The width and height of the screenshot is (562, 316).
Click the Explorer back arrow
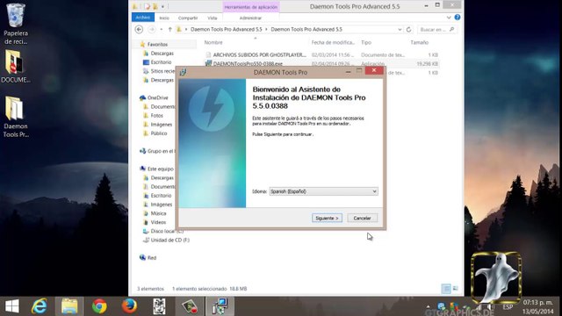pyautogui.click(x=139, y=29)
